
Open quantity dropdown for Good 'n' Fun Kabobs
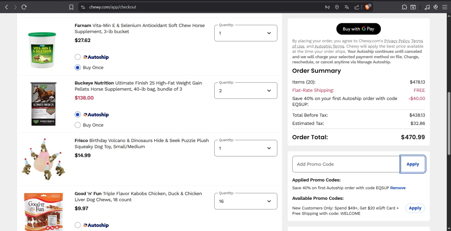coord(246,201)
